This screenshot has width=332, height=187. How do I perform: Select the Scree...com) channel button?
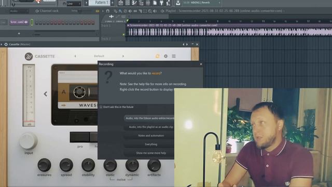tap(19, 22)
